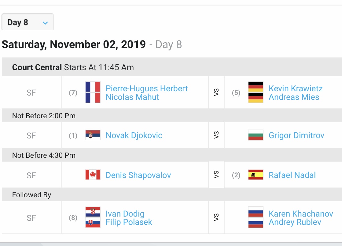Open Grigor Dimitrov's player page
342x246 pixels.
pos(296,135)
